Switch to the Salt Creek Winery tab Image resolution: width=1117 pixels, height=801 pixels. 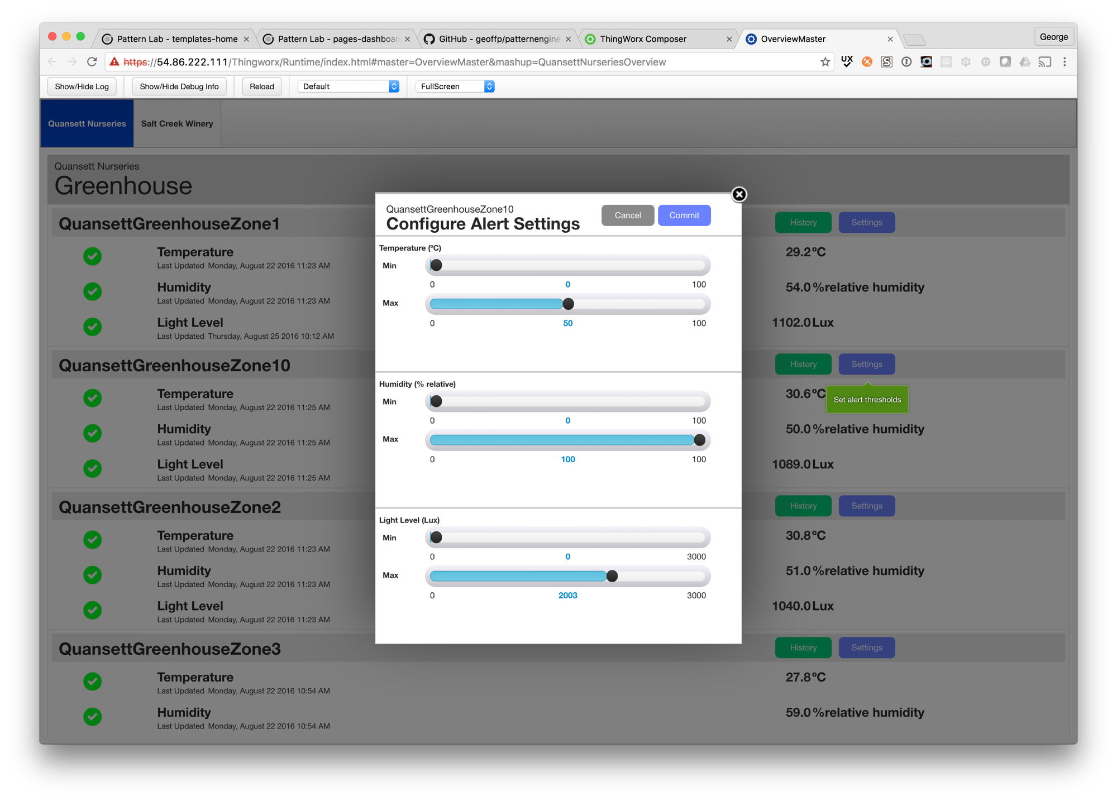pyautogui.click(x=177, y=124)
